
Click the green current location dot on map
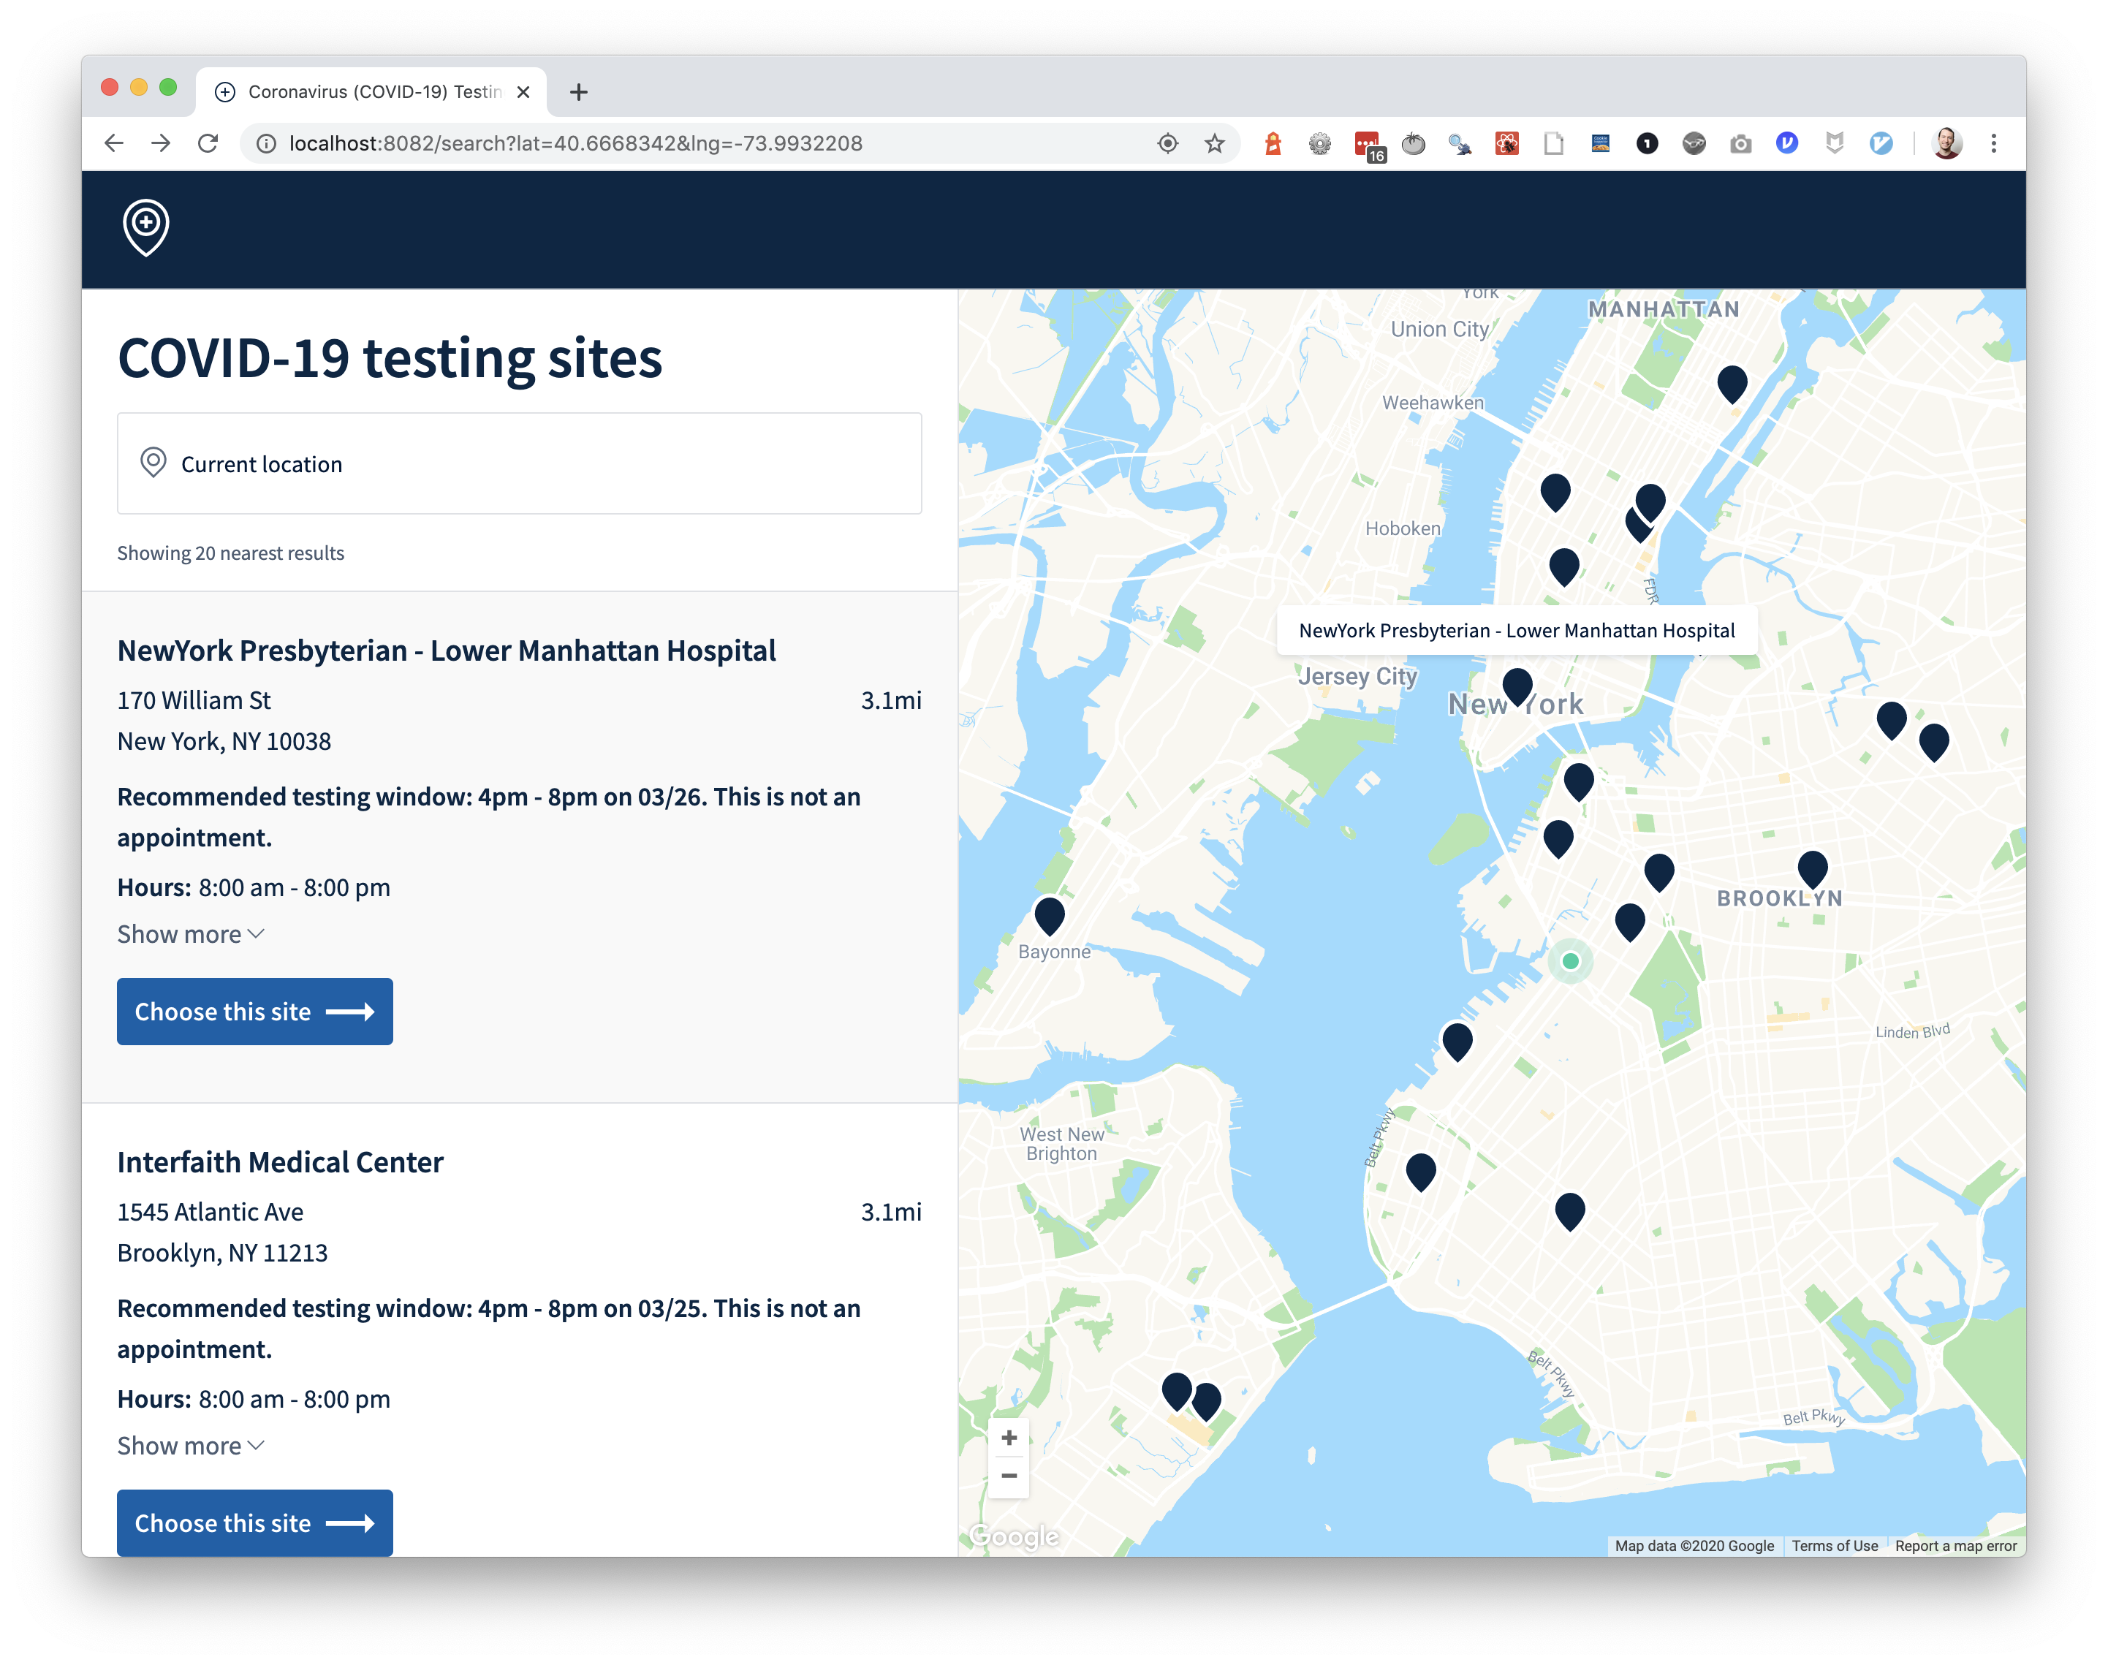(1570, 961)
